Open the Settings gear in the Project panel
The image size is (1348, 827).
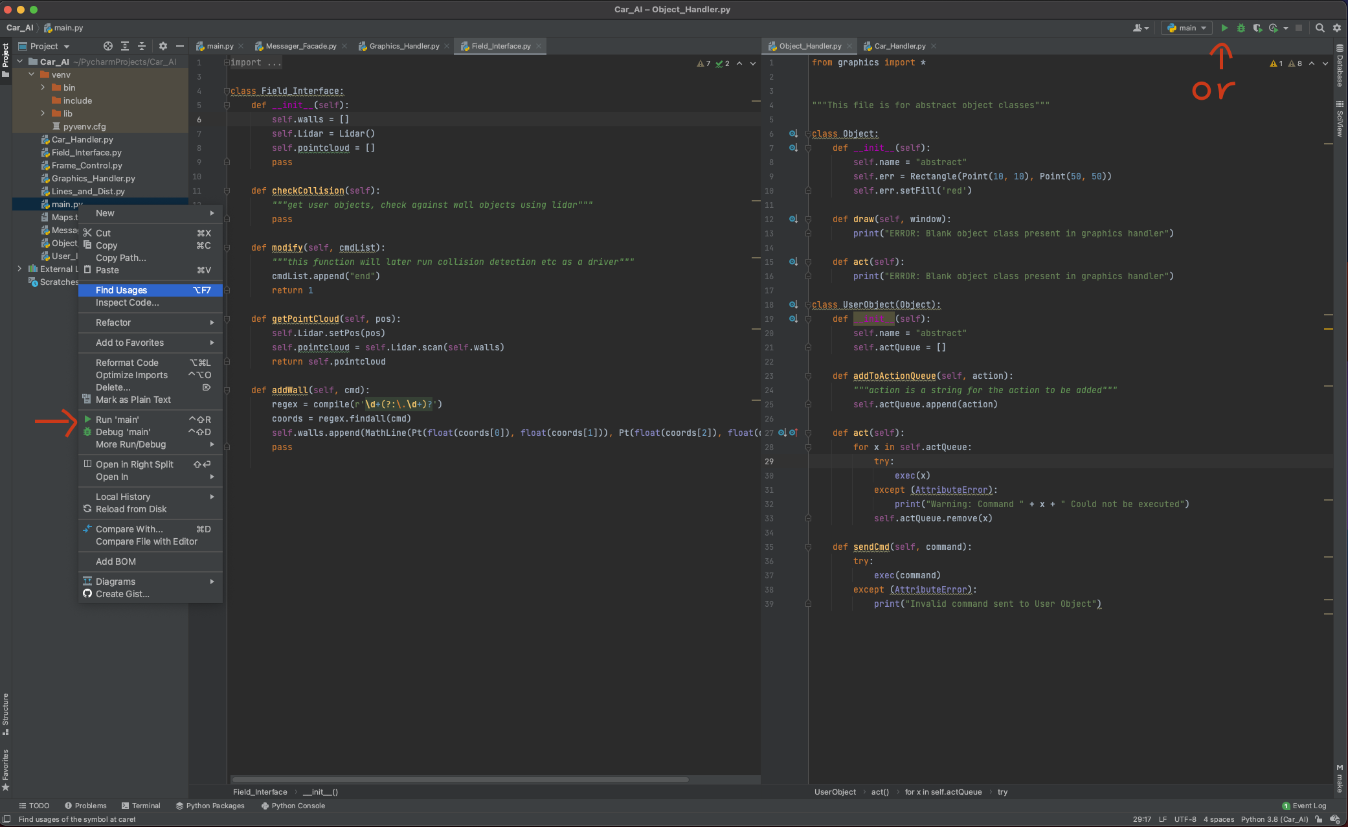(x=163, y=46)
